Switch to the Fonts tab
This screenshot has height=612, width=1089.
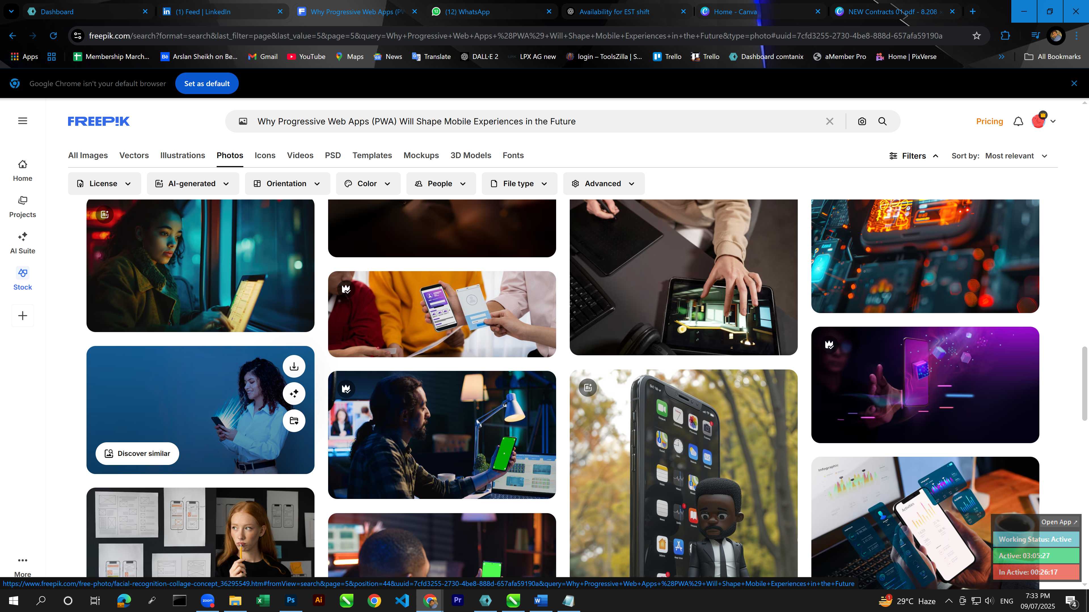pyautogui.click(x=513, y=155)
